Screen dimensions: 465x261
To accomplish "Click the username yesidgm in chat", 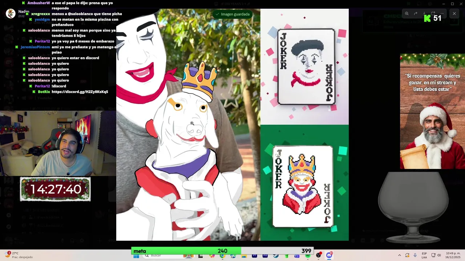I will pos(43,20).
